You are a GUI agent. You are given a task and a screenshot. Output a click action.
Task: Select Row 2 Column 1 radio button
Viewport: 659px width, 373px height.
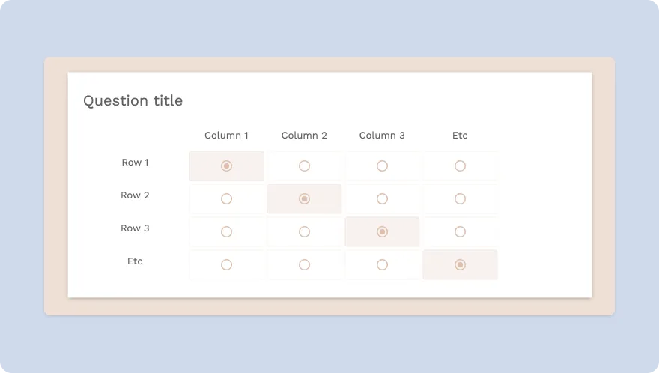tap(226, 198)
